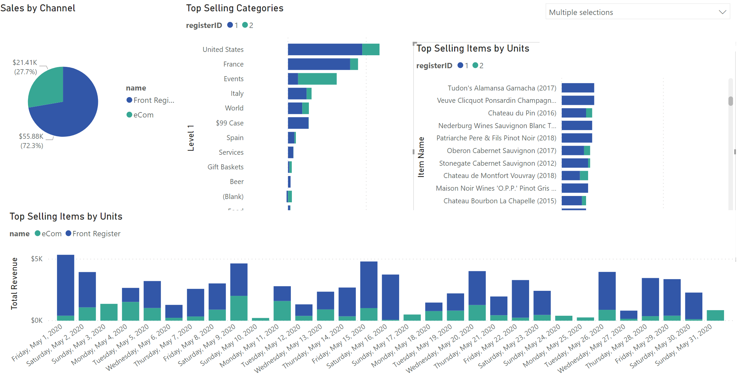Click the France category label

point(233,64)
